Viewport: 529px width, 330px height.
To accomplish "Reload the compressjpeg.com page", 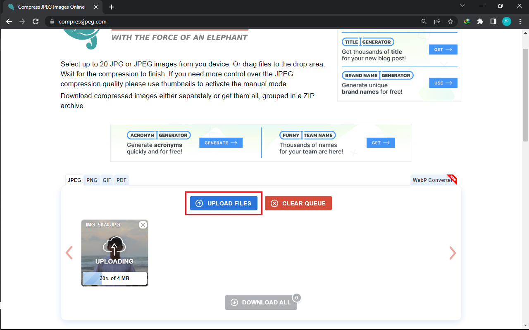I will (x=36, y=21).
